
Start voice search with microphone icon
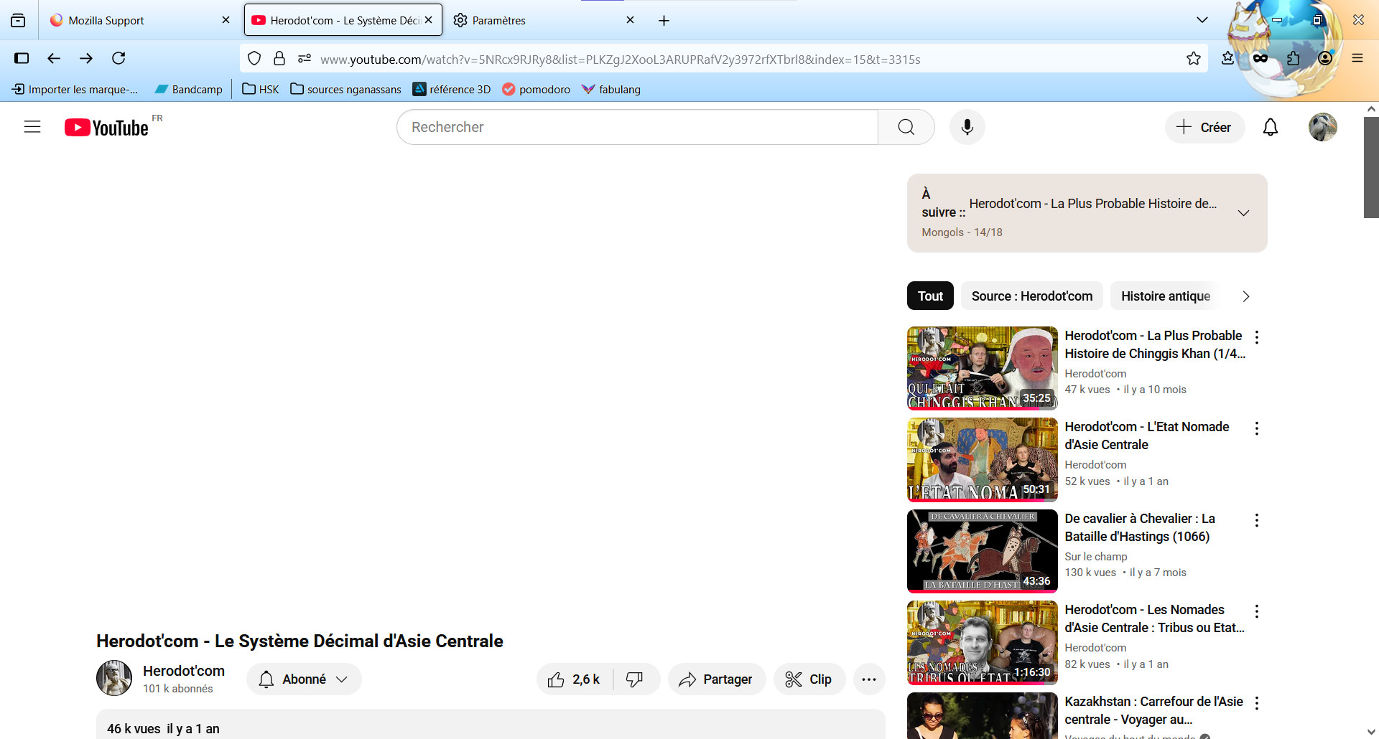click(967, 127)
